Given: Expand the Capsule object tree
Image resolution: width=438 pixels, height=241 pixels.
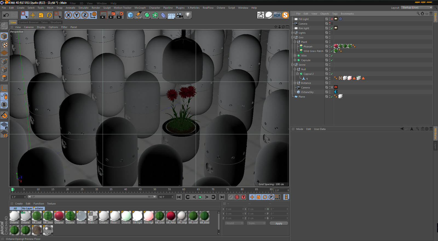Looking at the screenshot, I should (295, 60).
